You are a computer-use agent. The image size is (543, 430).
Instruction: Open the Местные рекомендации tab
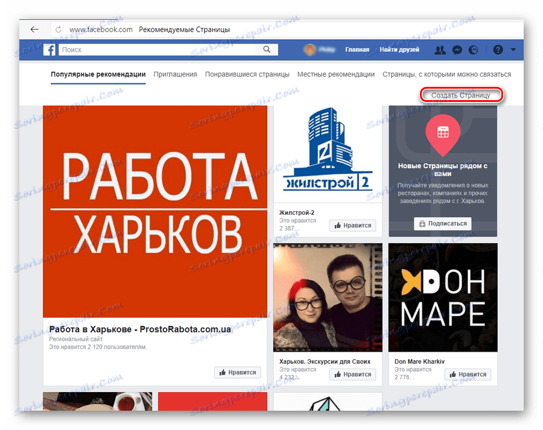[336, 74]
